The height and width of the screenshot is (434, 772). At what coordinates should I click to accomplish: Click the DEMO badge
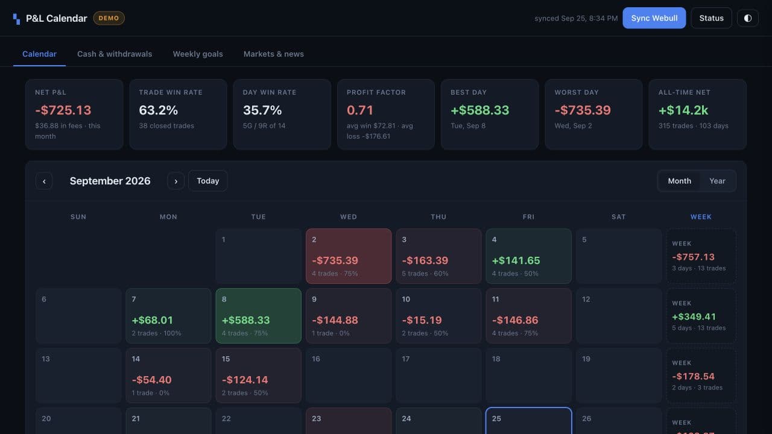coord(109,18)
